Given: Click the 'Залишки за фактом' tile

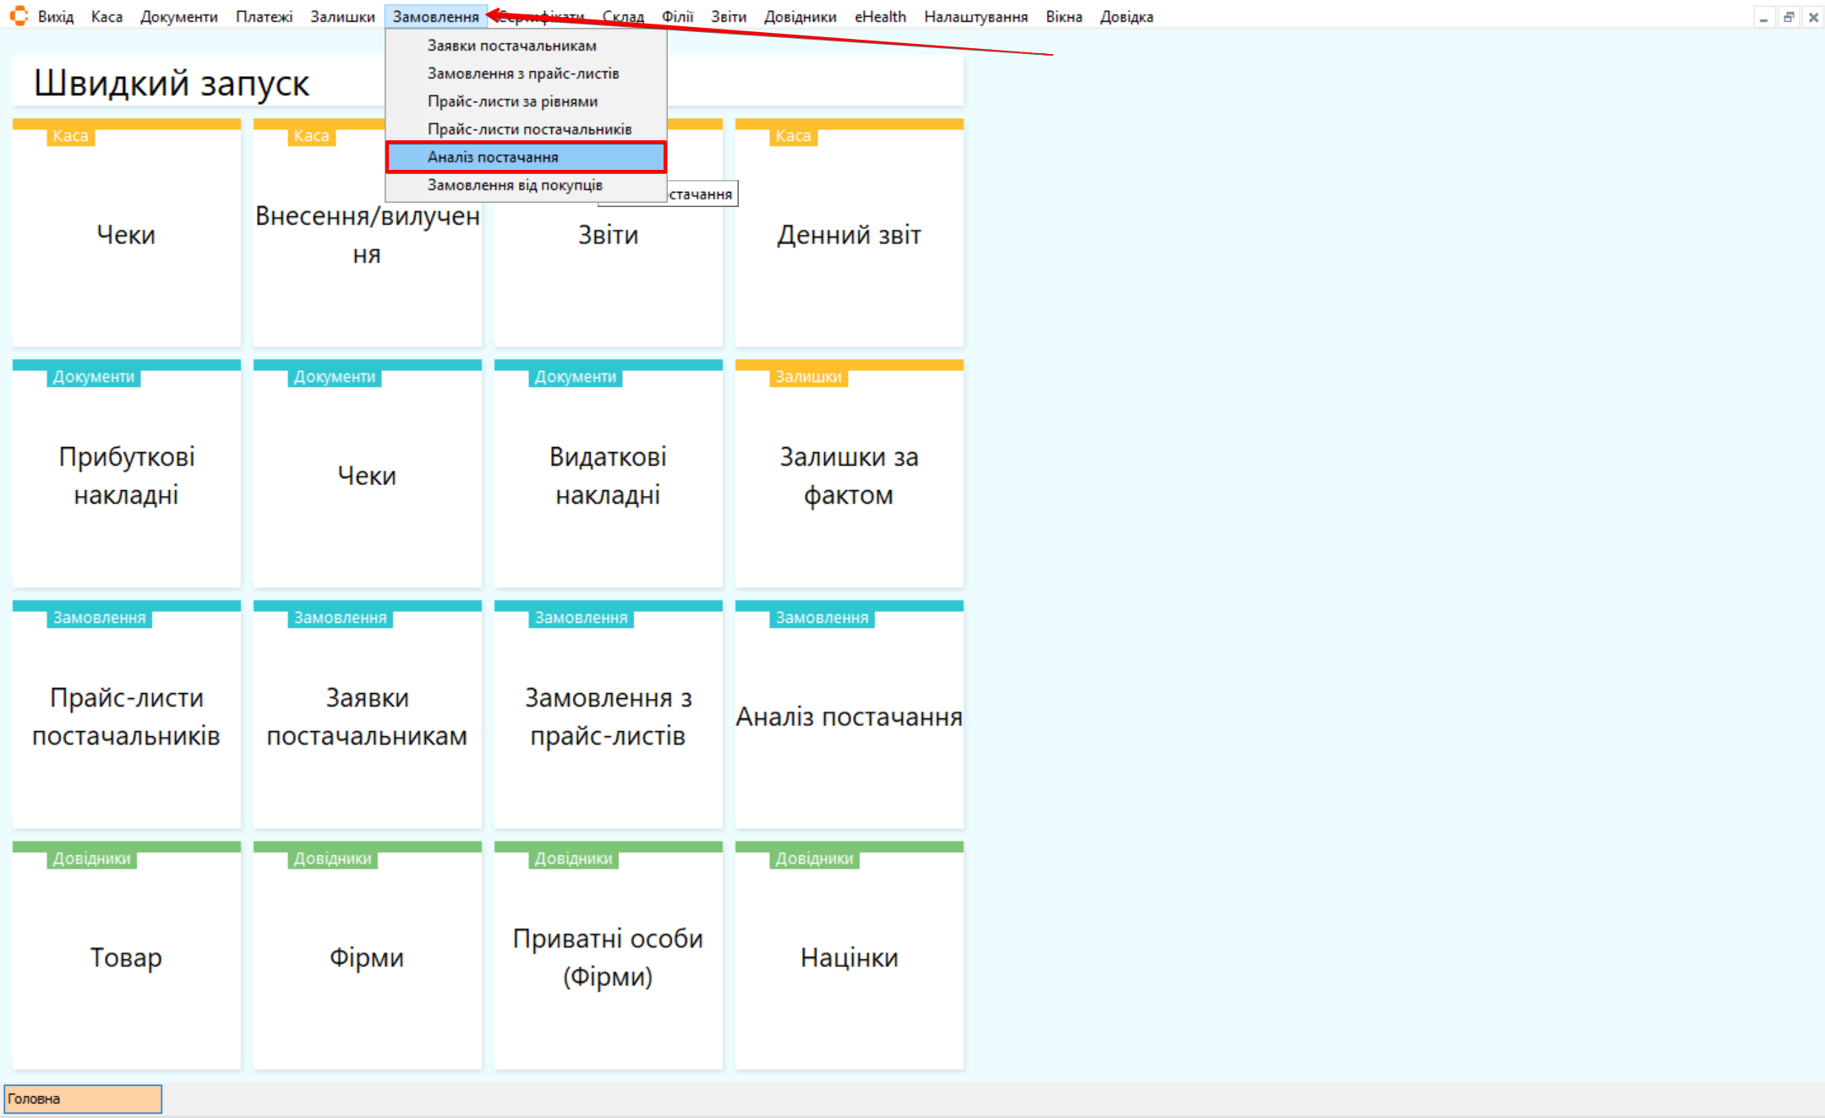Looking at the screenshot, I should coord(849,475).
